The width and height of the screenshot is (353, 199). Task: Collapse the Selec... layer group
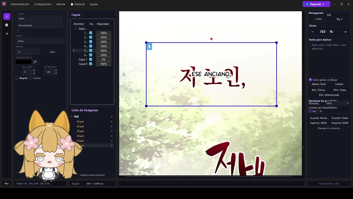pyautogui.click(x=75, y=29)
